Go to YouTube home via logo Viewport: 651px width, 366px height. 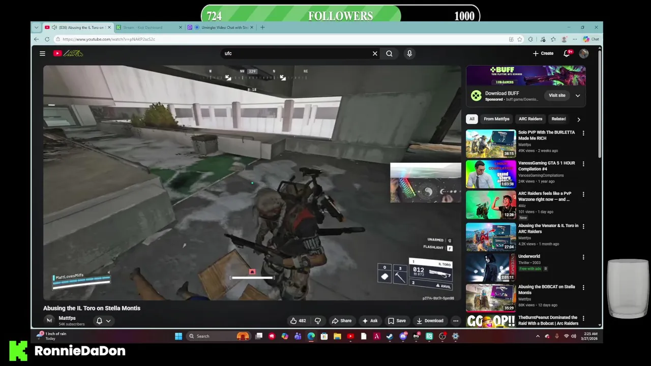tap(68, 53)
